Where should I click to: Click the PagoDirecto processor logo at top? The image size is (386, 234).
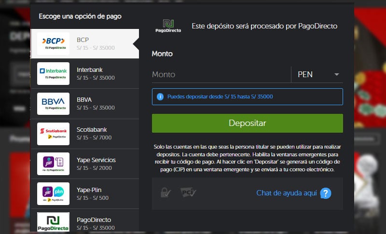[x=168, y=27]
